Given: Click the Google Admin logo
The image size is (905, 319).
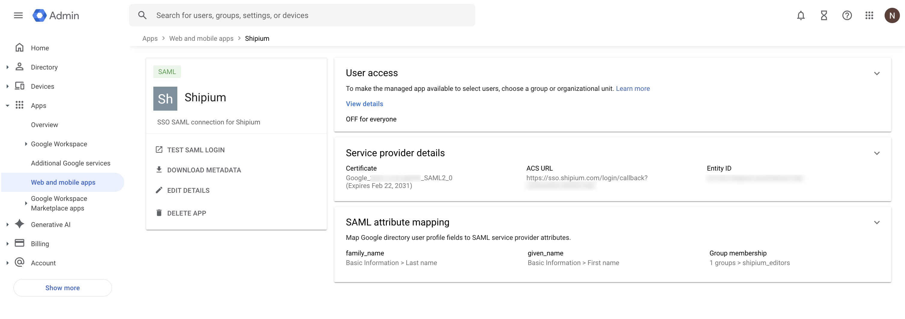Looking at the screenshot, I should click(x=56, y=16).
